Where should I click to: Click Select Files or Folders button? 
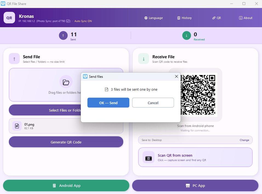tap(45, 110)
